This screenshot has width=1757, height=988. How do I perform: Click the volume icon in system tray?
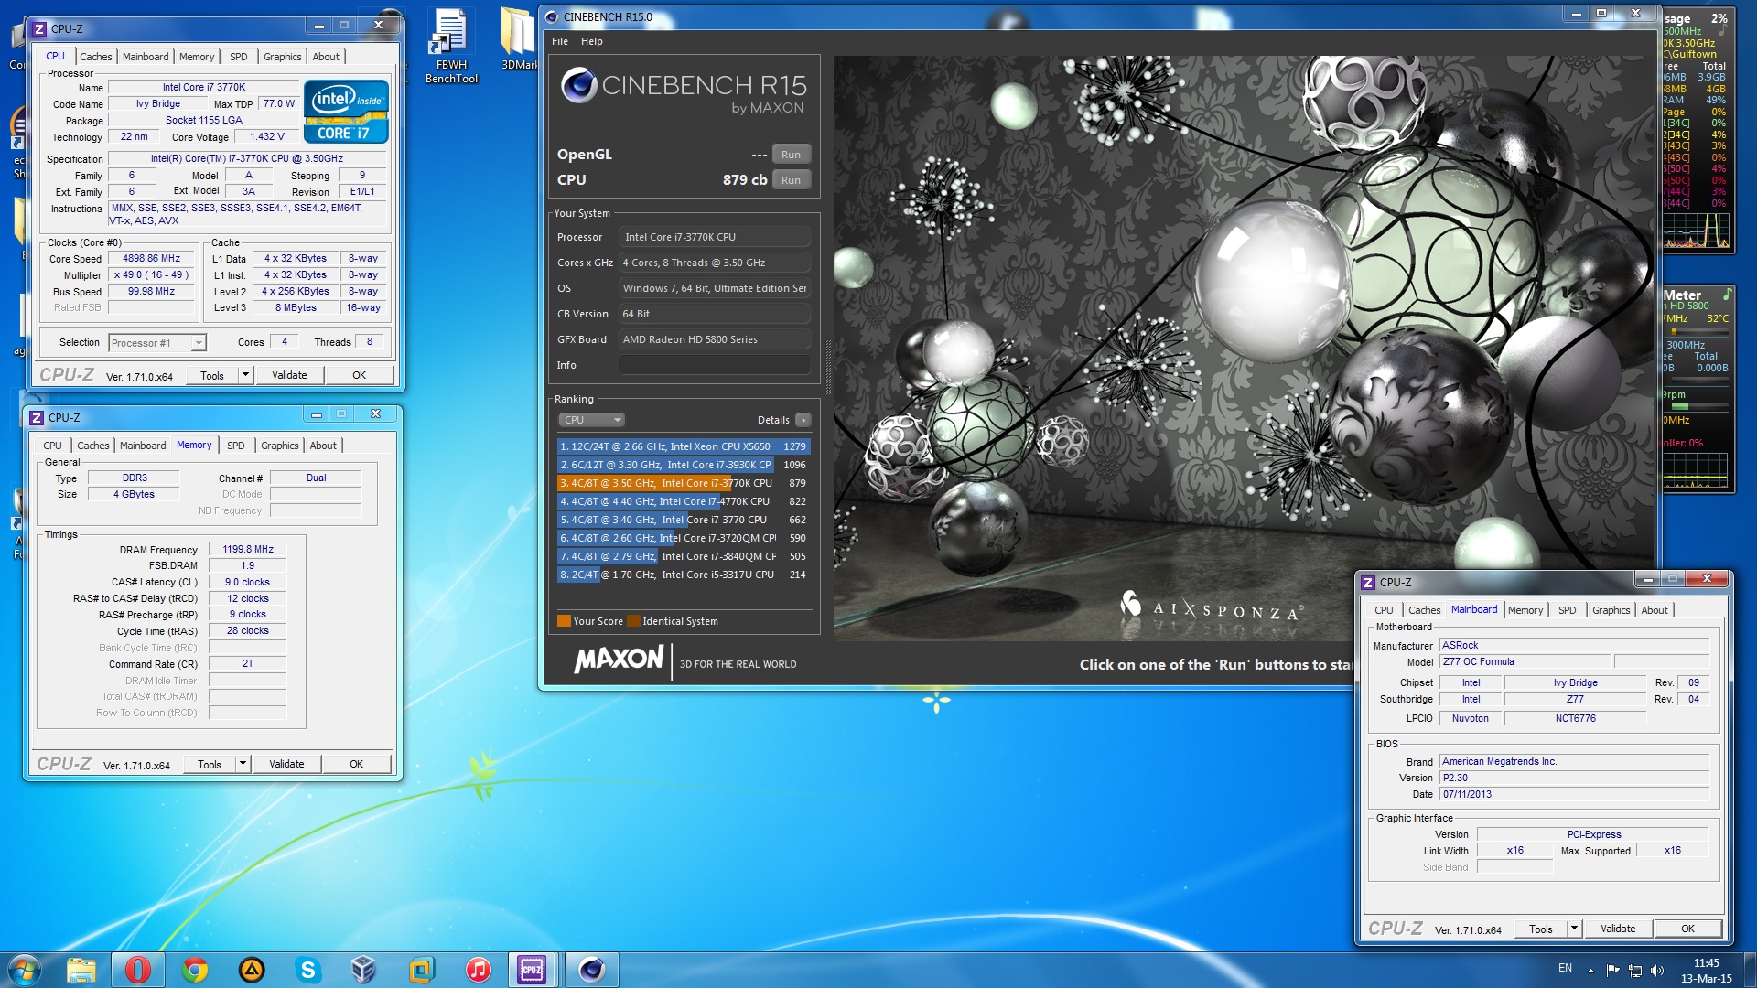tap(1657, 970)
